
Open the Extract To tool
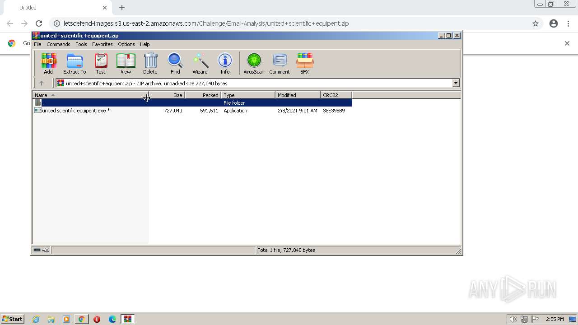coord(75,63)
